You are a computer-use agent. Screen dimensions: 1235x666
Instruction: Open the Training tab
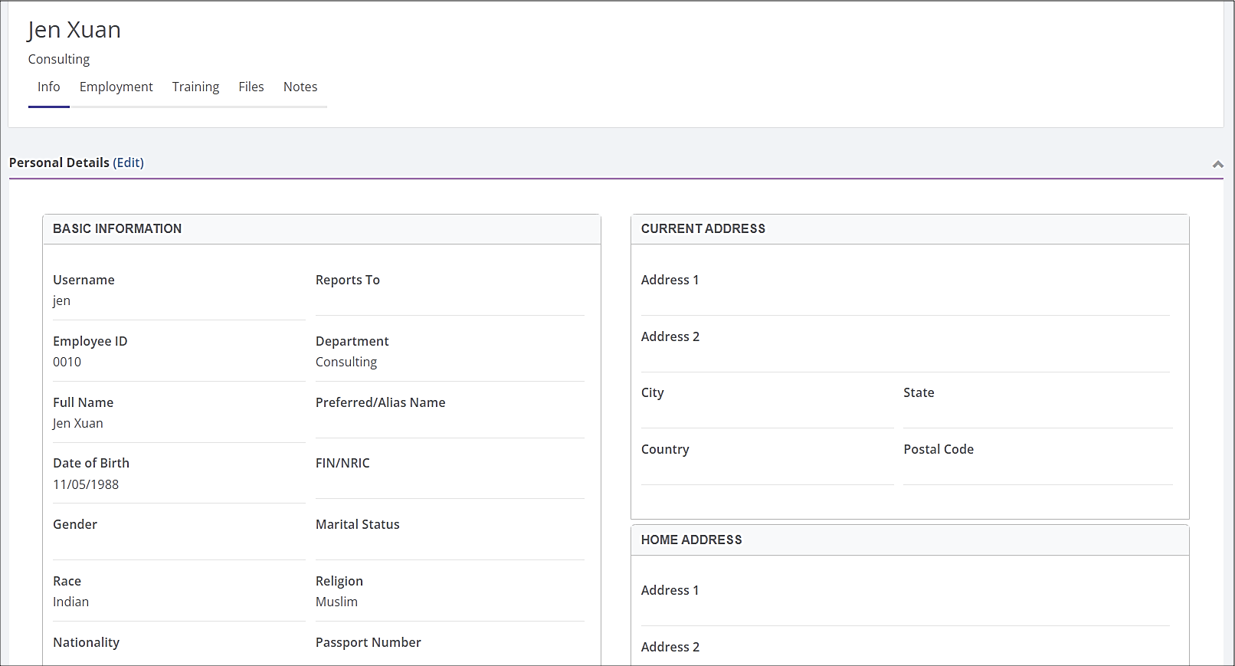pos(195,87)
